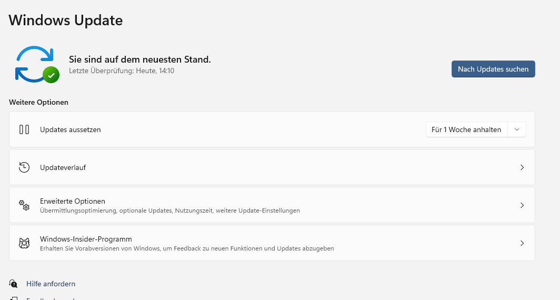Image resolution: width=560 pixels, height=300 pixels.
Task: Select the Updates aussetzen label
Action: click(x=71, y=129)
